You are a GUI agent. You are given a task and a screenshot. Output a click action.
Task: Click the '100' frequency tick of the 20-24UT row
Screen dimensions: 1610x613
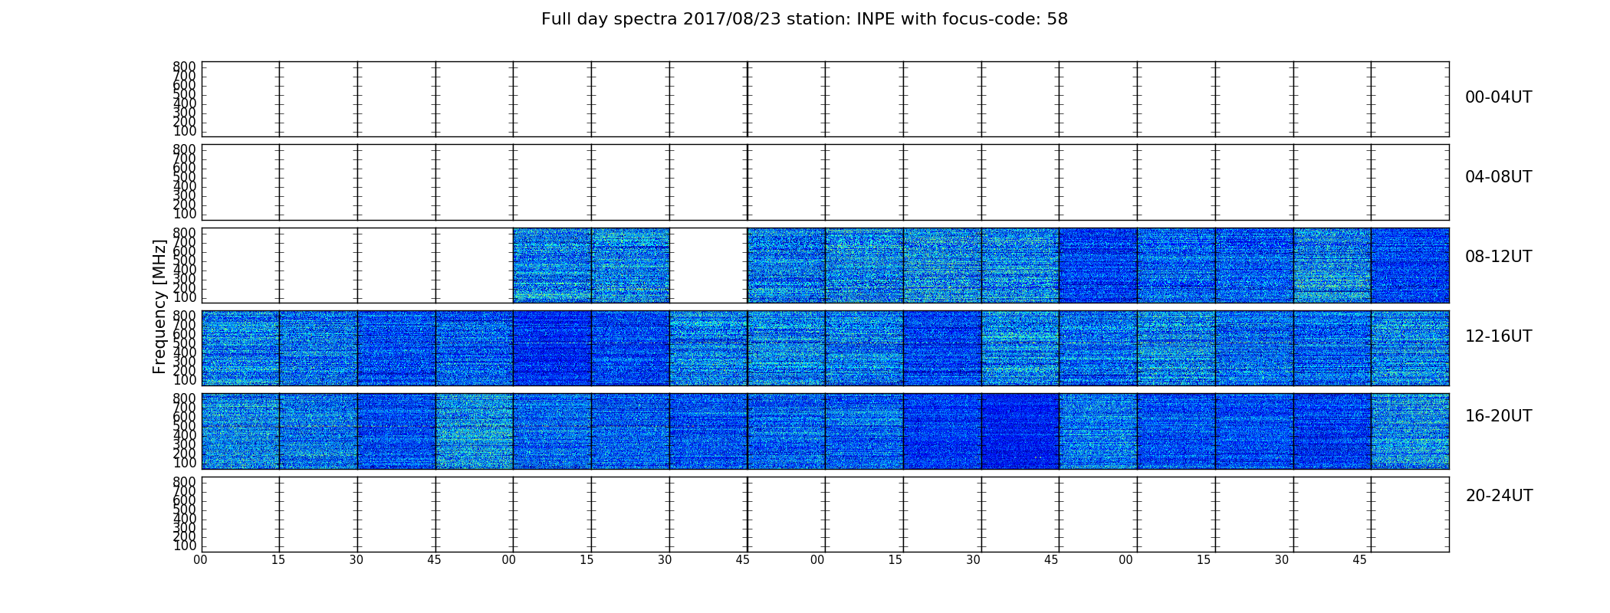(x=184, y=546)
